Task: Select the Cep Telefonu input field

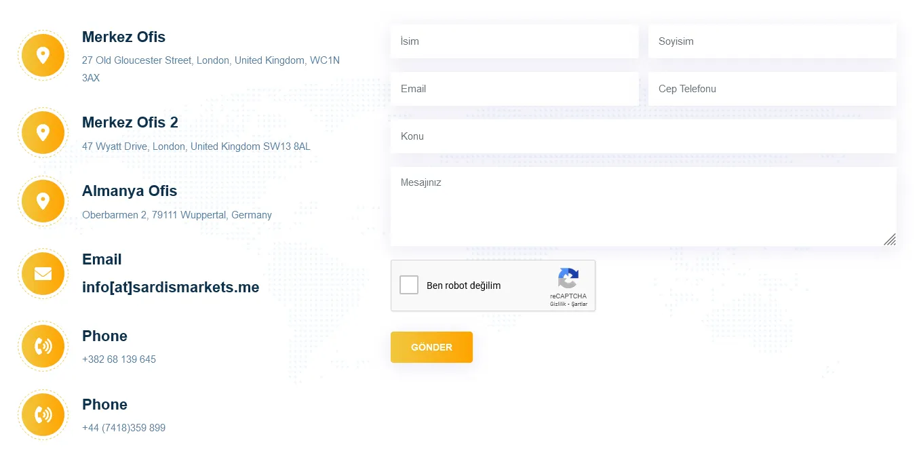Action: point(773,89)
